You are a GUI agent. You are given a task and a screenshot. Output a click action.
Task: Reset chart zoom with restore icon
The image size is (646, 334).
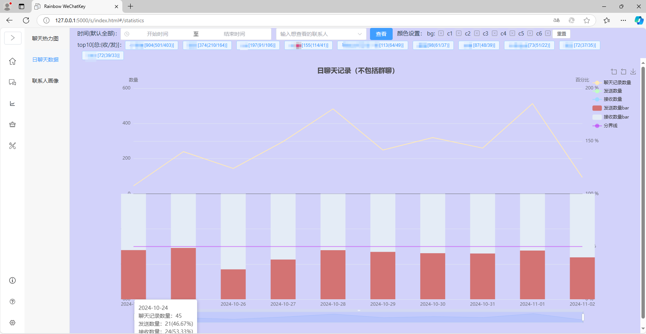pyautogui.click(x=624, y=72)
